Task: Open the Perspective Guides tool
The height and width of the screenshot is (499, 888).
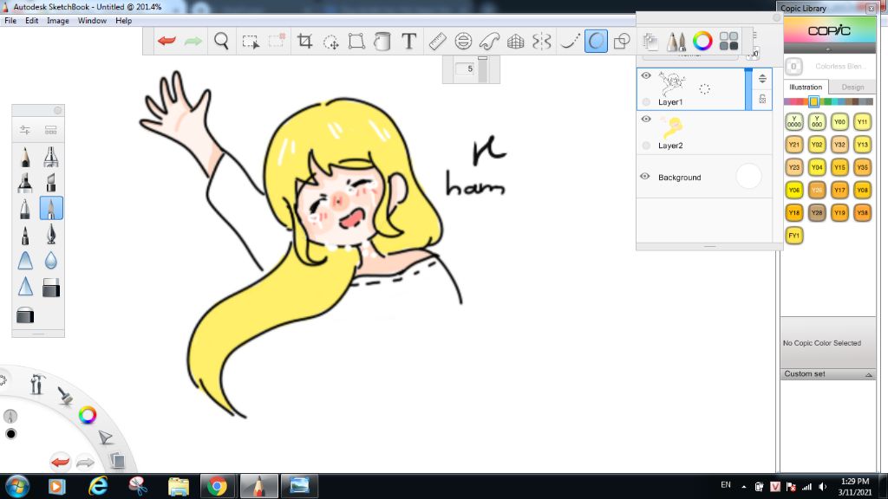Action: click(515, 42)
